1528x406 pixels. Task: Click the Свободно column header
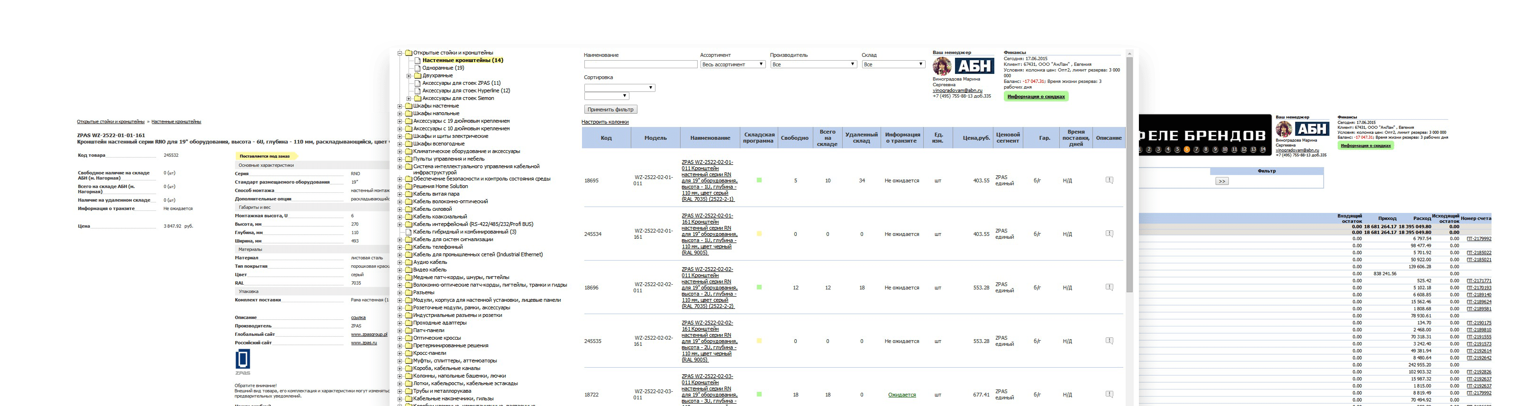(795, 138)
